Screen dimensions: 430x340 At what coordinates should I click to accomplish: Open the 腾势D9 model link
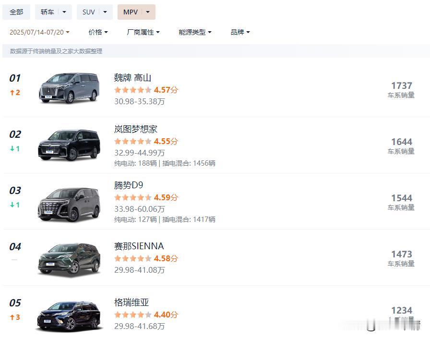pyautogui.click(x=128, y=185)
